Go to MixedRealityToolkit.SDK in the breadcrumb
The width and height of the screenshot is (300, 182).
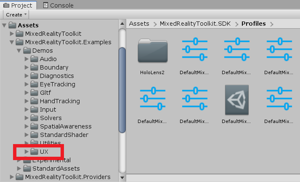tap(195, 24)
